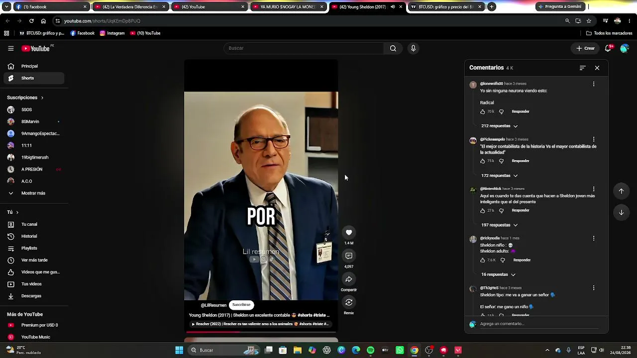This screenshot has width=637, height=358.
Task: Click the Chrome back arrow
Action: (7, 21)
